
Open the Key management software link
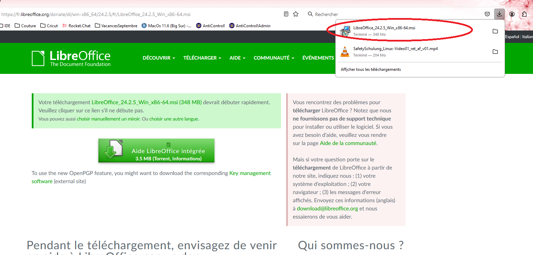pyautogui.click(x=151, y=177)
